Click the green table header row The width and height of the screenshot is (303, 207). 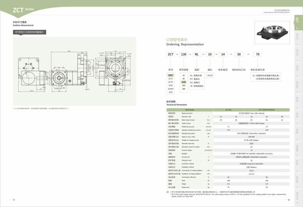(x=228, y=110)
